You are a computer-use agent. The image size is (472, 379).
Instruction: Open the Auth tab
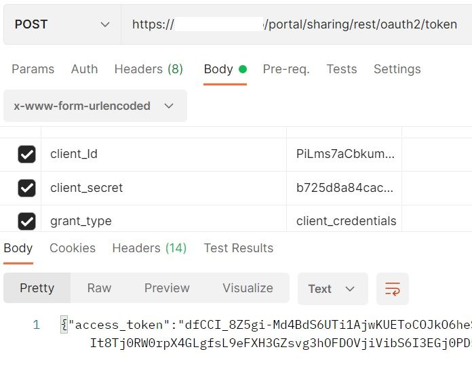(x=84, y=69)
